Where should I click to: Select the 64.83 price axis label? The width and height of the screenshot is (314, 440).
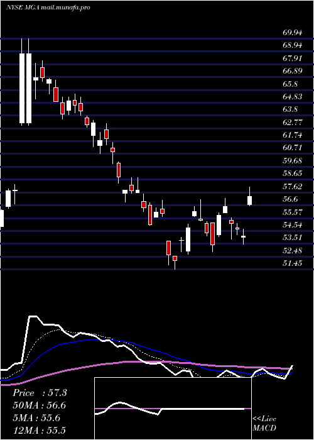tap(293, 97)
